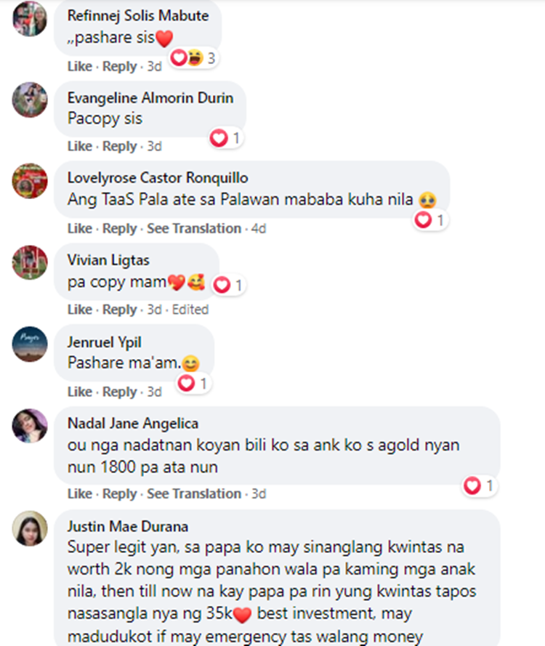Reply to Evangeline Almorin Durin's comment
545x646 pixels.
tap(119, 146)
